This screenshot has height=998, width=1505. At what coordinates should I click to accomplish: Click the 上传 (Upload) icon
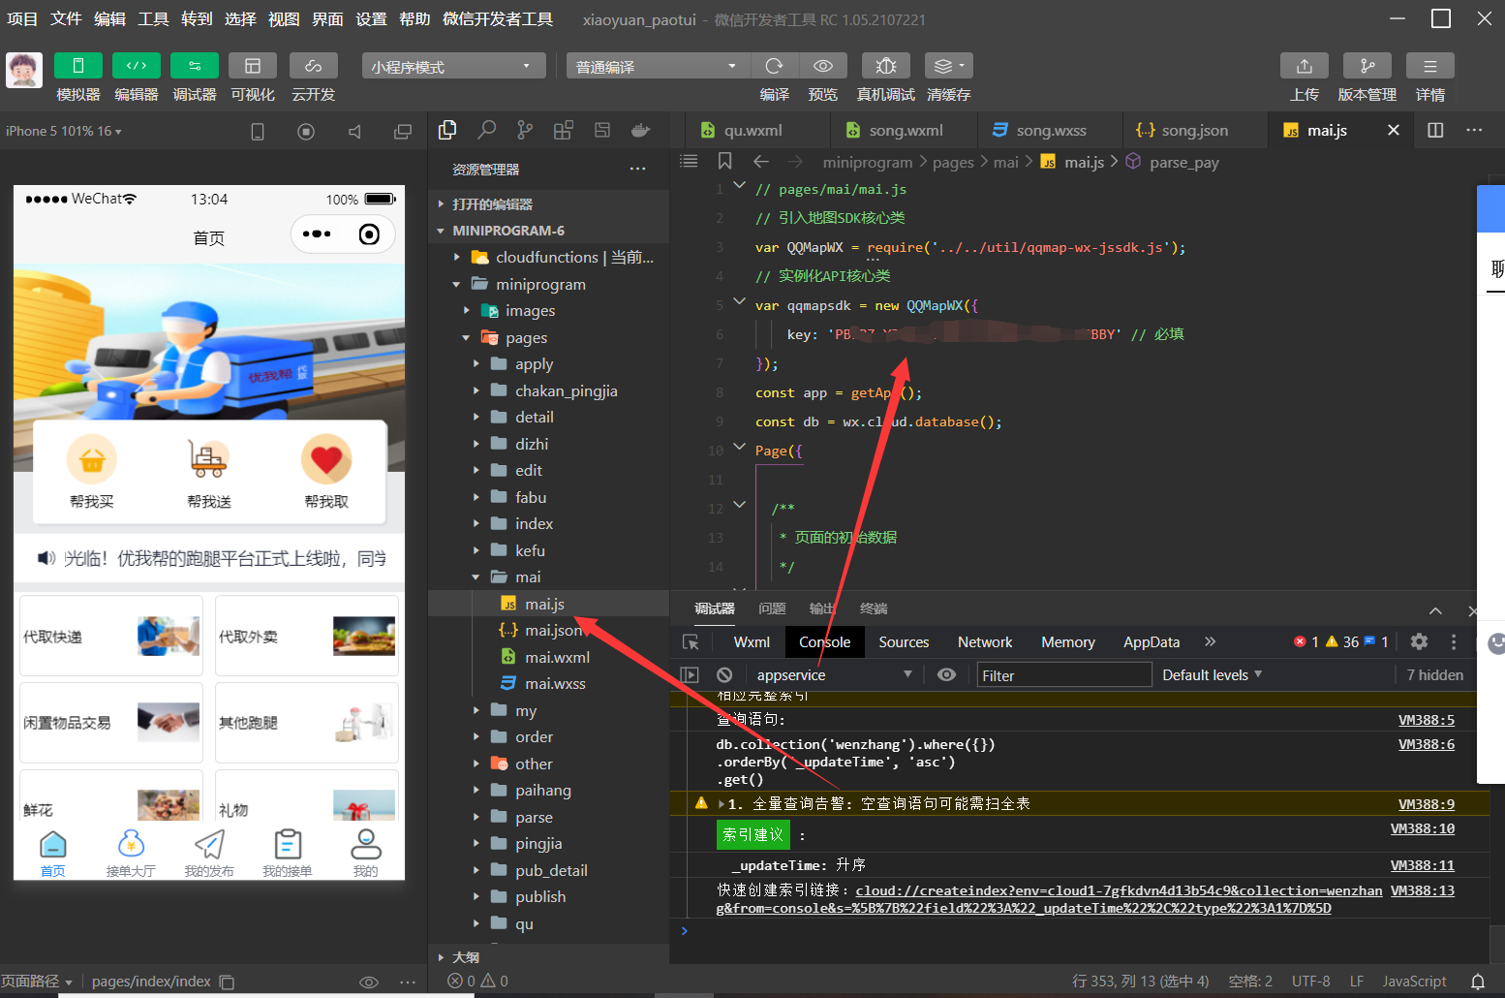[1304, 65]
